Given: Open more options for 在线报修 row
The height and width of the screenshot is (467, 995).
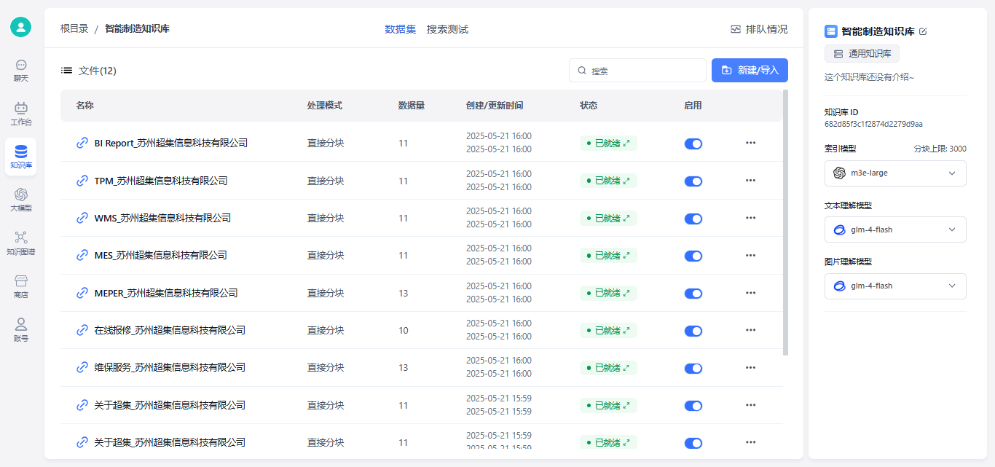Looking at the screenshot, I should pos(750,330).
